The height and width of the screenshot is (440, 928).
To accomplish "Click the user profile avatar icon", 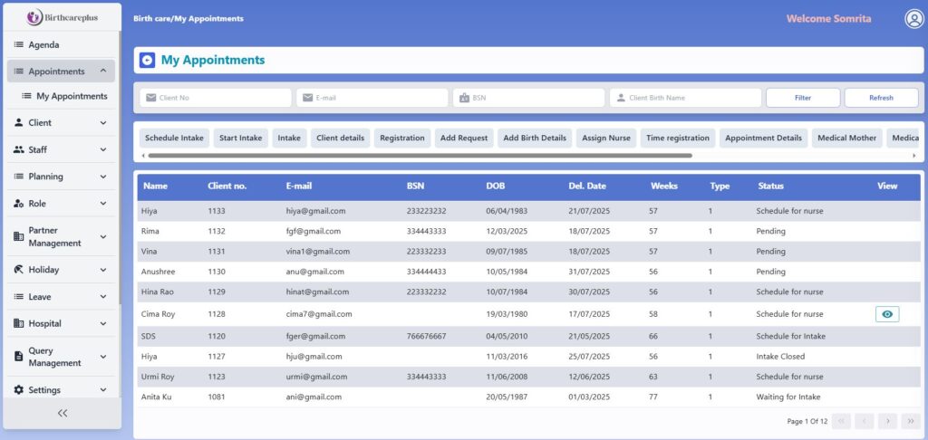I will pyautogui.click(x=913, y=19).
